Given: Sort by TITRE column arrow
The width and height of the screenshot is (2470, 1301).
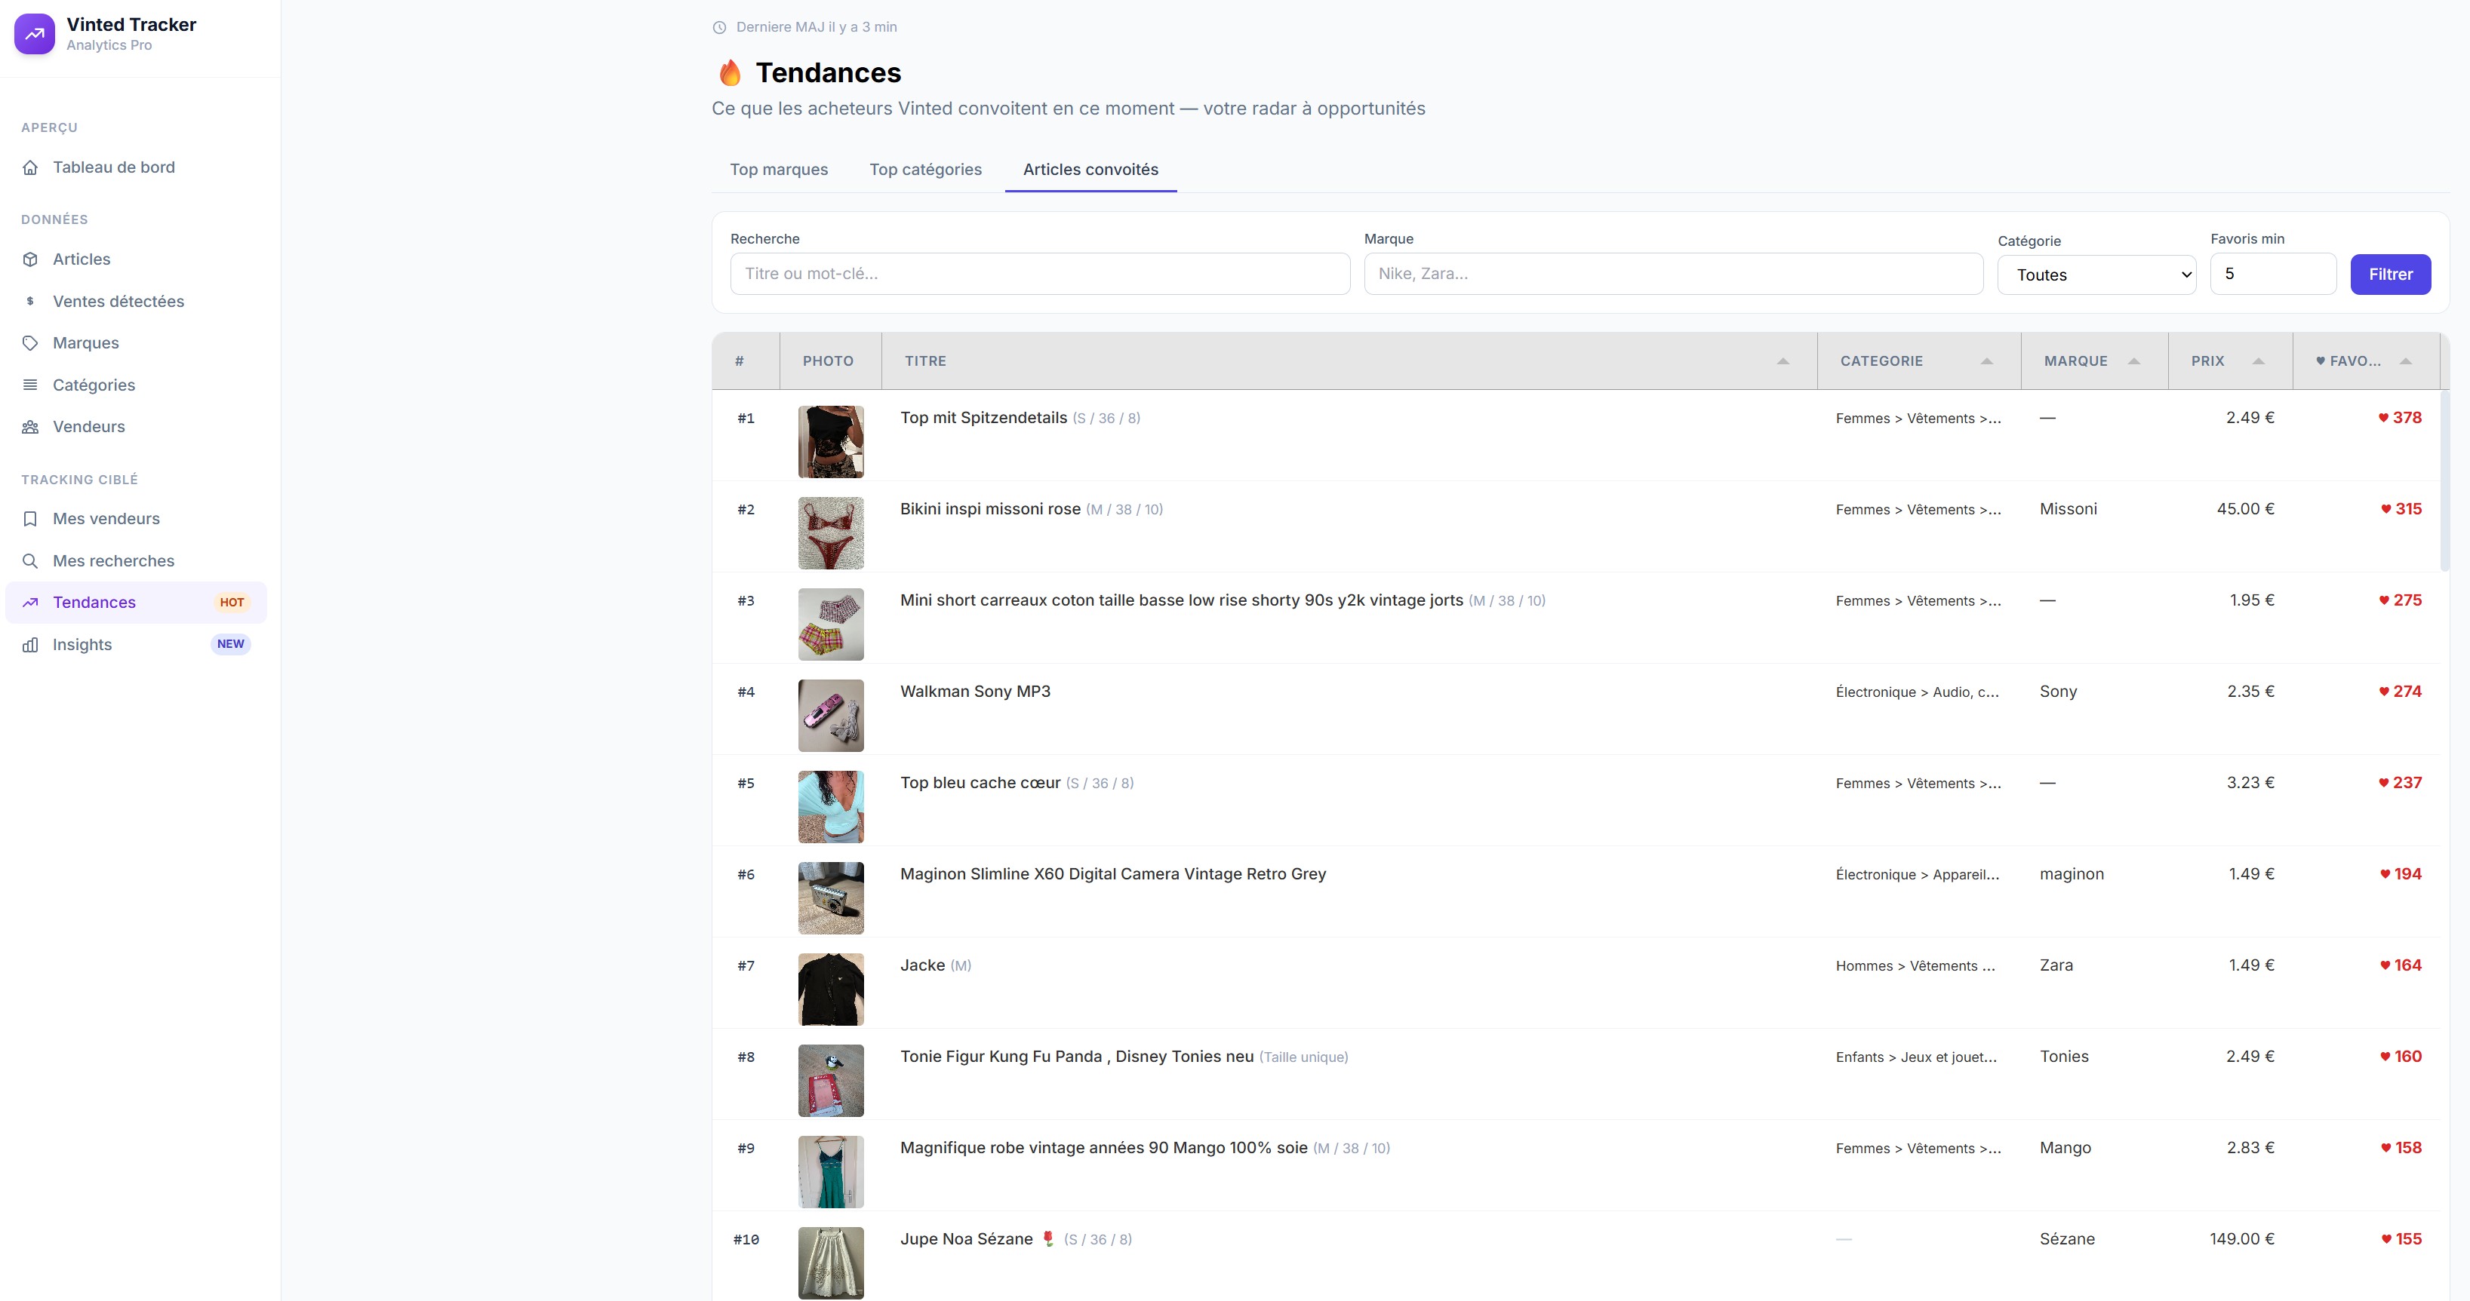Looking at the screenshot, I should click(1783, 361).
